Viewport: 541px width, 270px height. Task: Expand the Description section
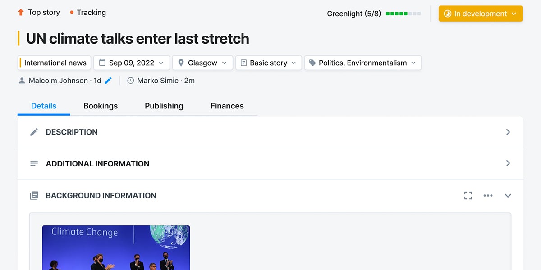508,132
